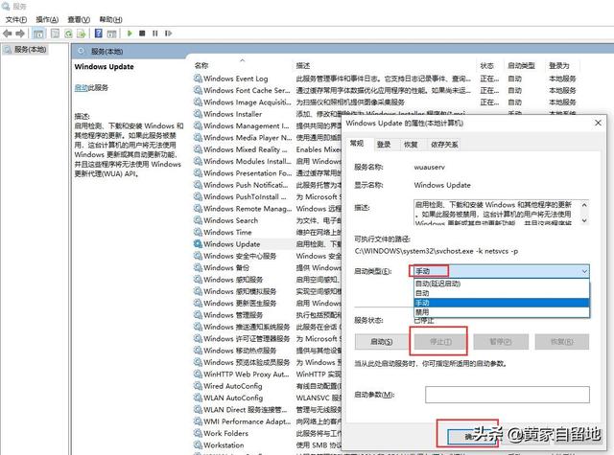Click the gear icon of Windows Installer
The width and height of the screenshot is (614, 455).
pos(198,114)
